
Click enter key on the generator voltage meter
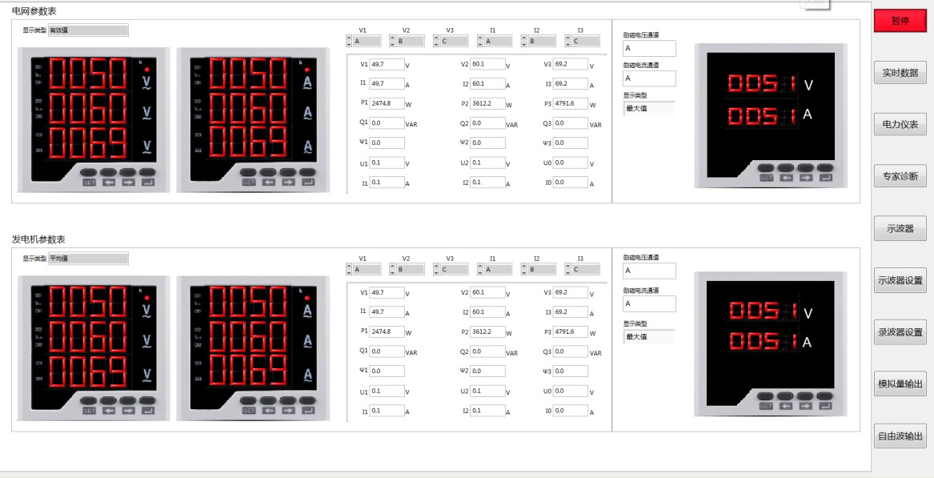(x=148, y=411)
